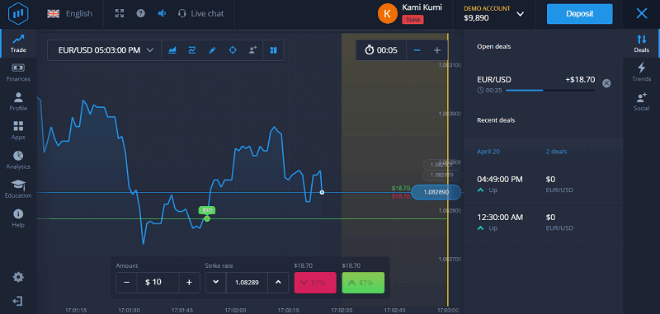Screen dimensions: 660x314
Task: Click the Deposit button
Action: [580, 14]
